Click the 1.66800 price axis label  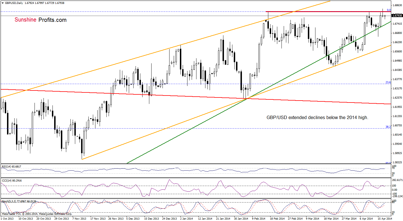[x=397, y=33]
